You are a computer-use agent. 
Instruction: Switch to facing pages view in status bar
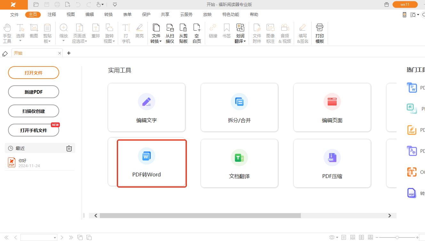point(361,237)
